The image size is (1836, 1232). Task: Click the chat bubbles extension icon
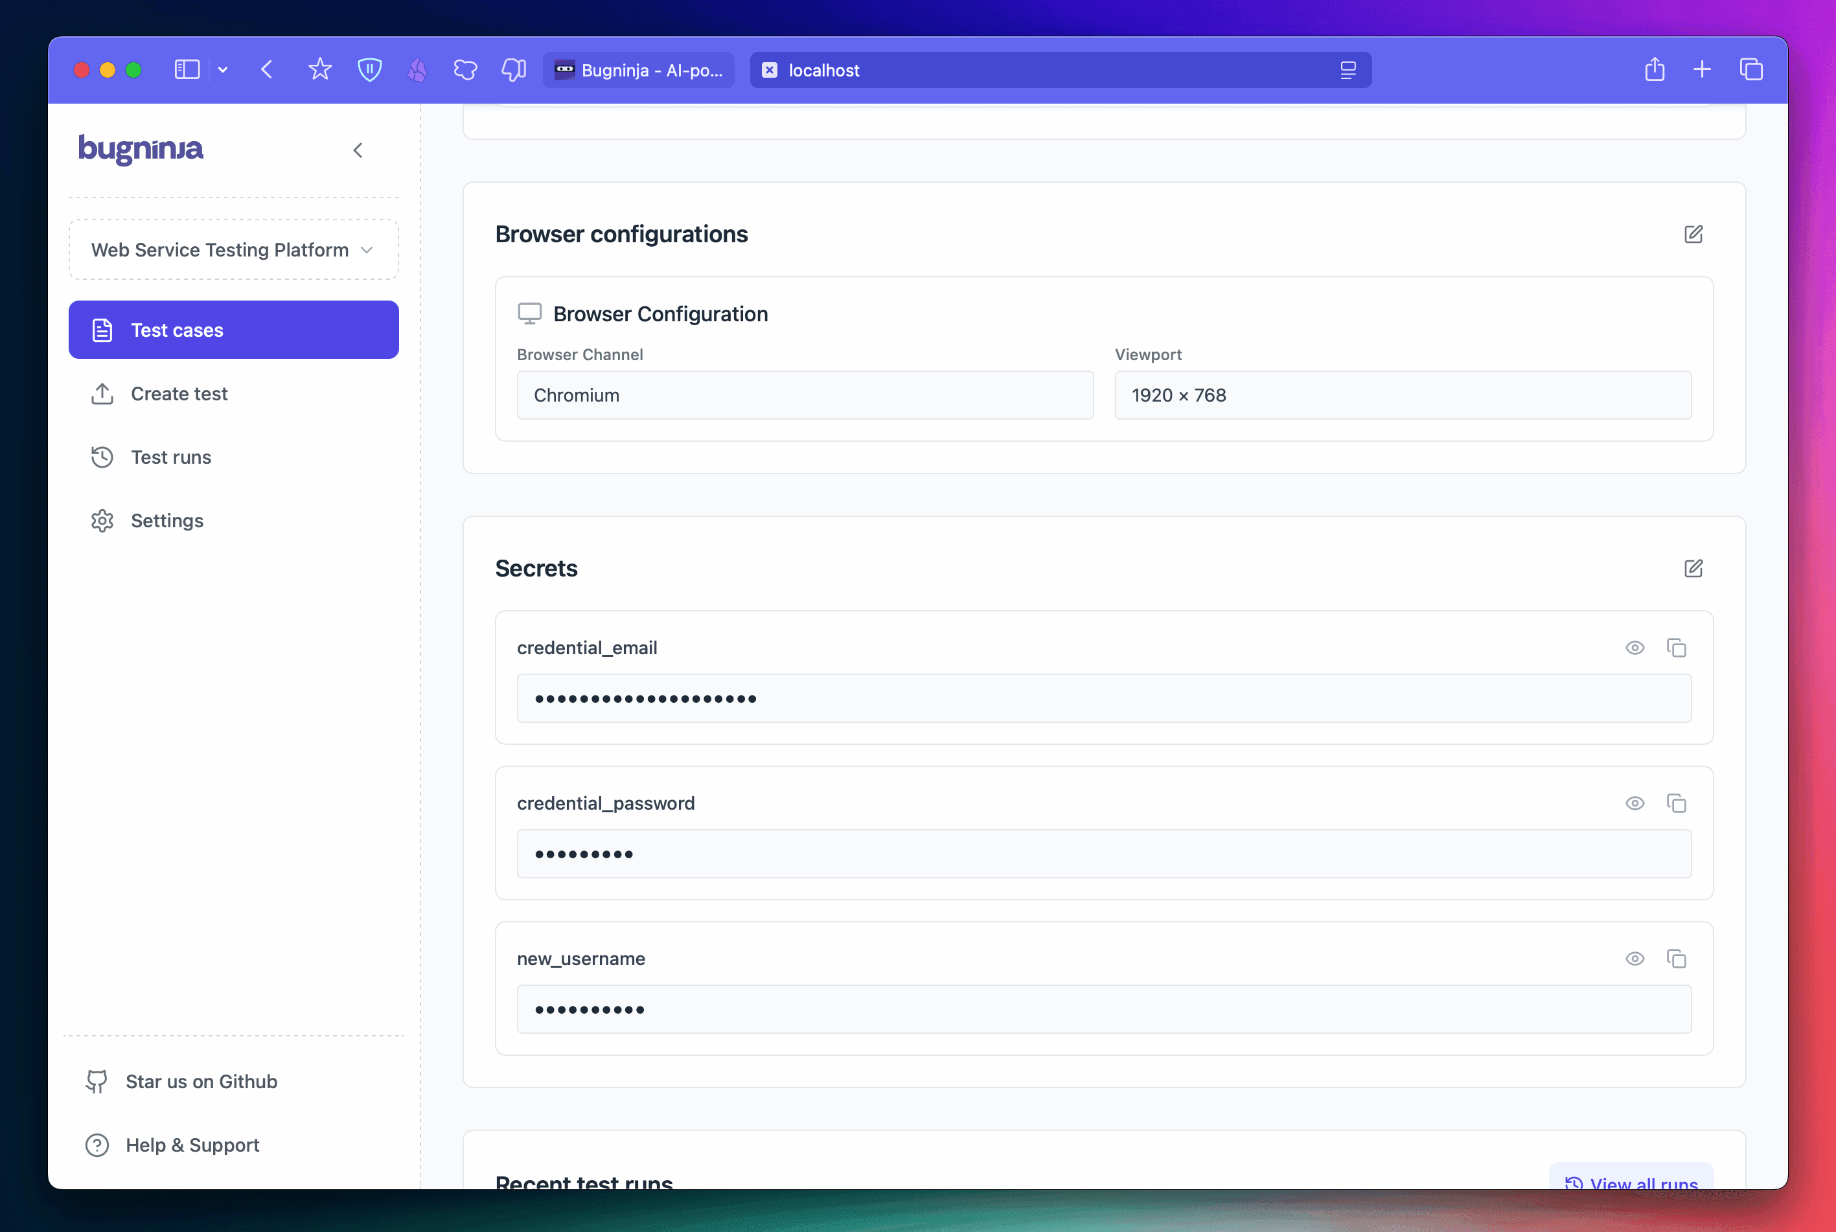(x=513, y=70)
